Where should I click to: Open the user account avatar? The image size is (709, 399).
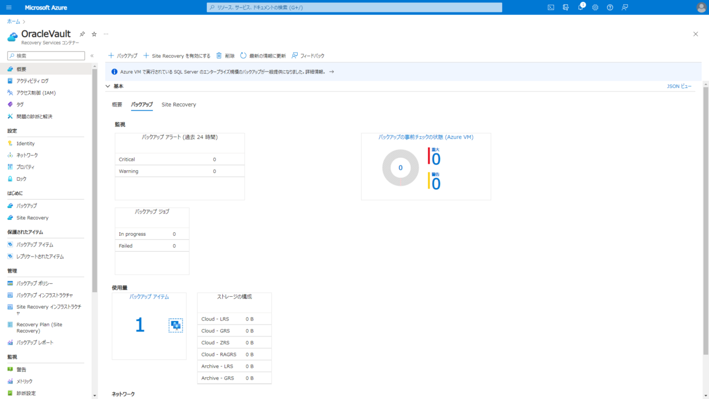pos(701,7)
